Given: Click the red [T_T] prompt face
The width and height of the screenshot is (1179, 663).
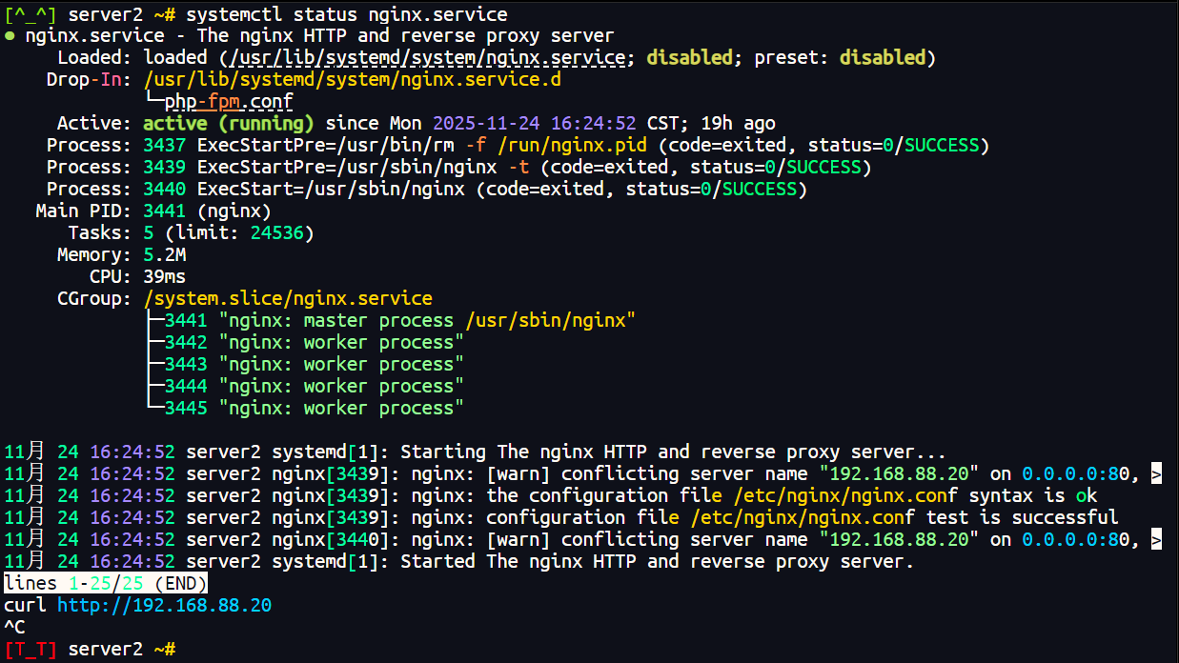Looking at the screenshot, I should coord(30,649).
